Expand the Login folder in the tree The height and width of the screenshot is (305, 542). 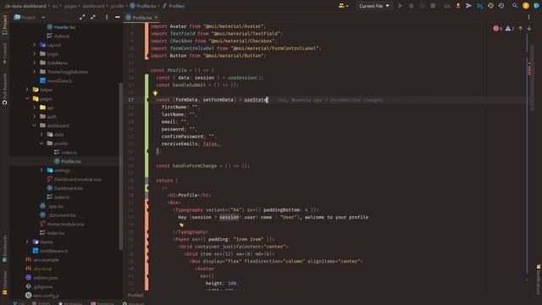tap(34, 54)
